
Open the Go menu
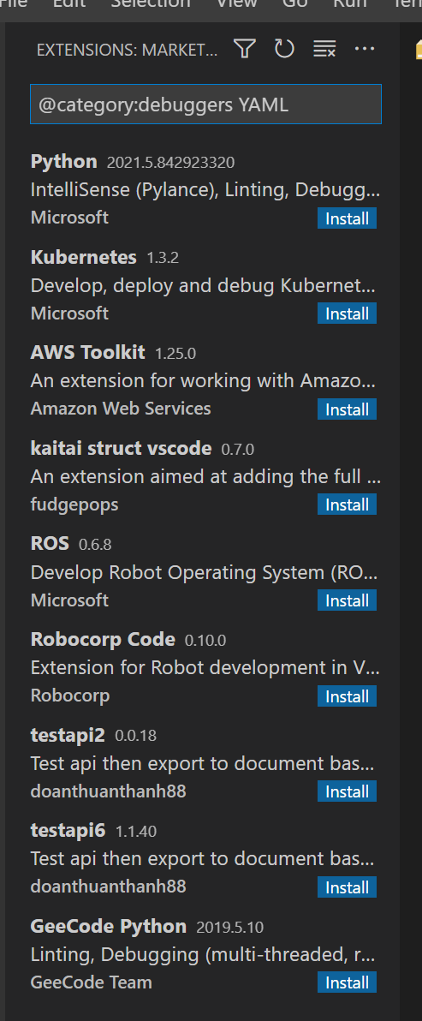pos(294,4)
